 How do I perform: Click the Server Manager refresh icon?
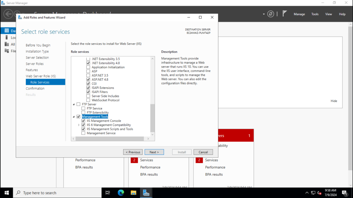[x=270, y=14]
